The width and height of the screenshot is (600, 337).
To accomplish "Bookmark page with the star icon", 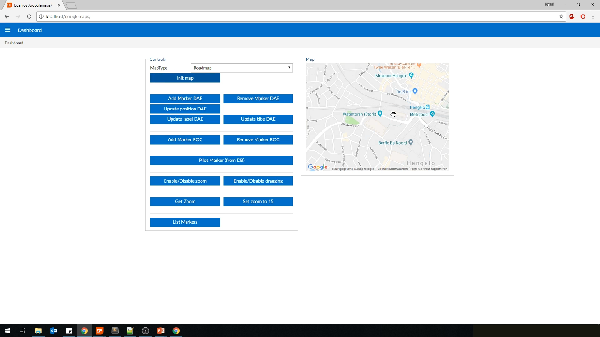I will pos(561,16).
